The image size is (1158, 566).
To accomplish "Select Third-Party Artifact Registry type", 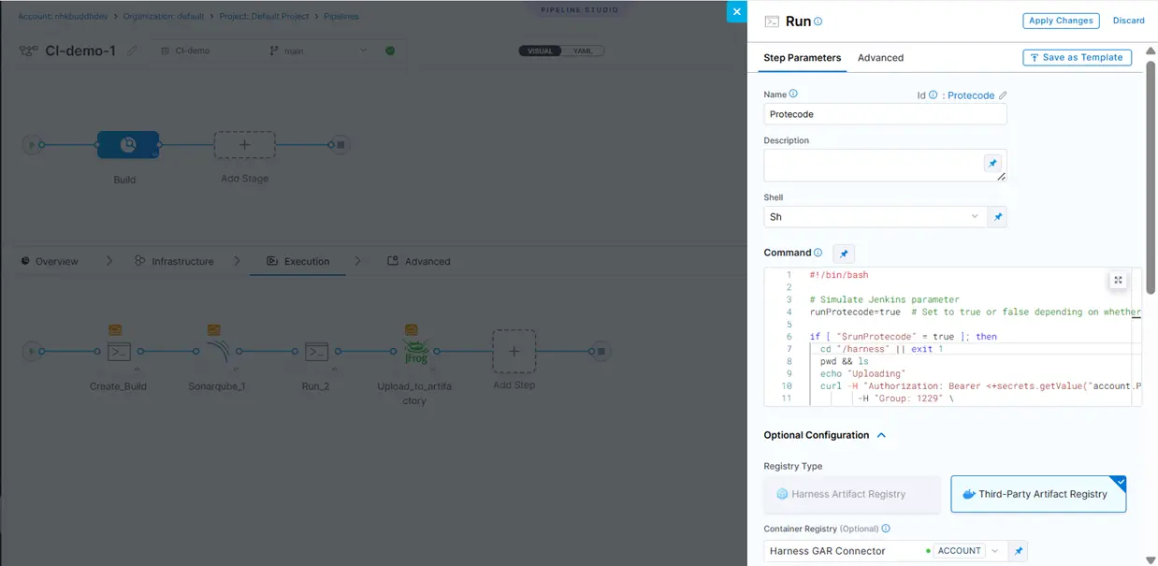I will click(1038, 494).
